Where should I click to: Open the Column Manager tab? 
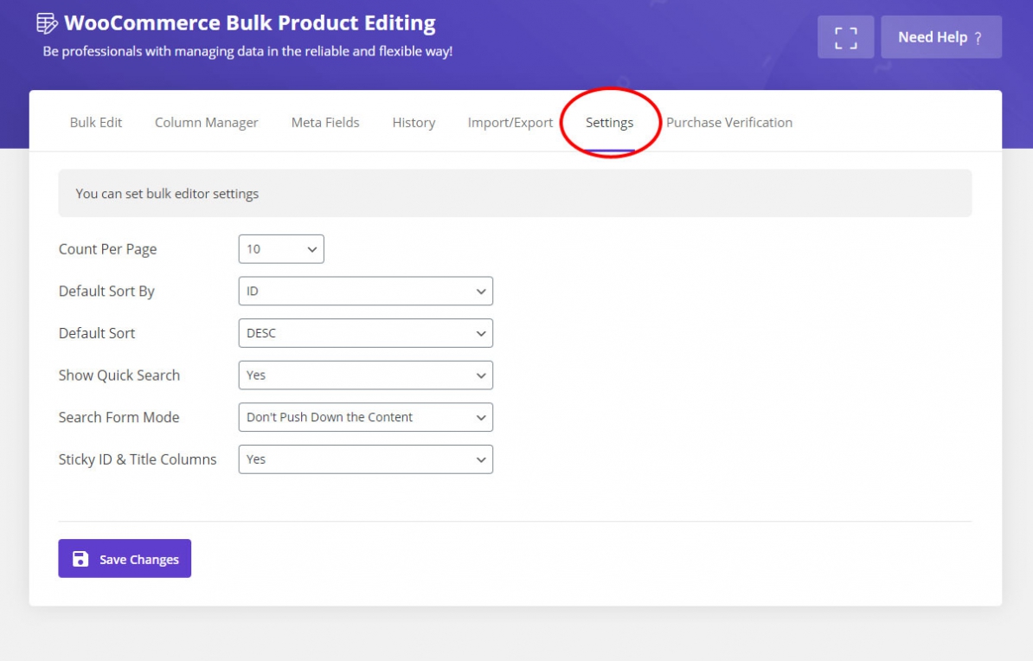point(206,122)
